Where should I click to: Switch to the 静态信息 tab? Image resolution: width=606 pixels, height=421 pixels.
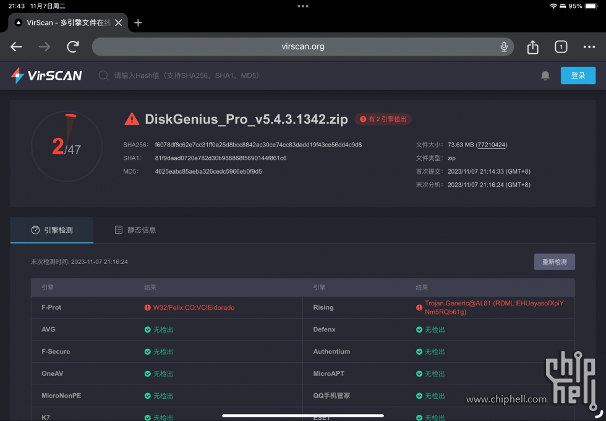coord(135,230)
